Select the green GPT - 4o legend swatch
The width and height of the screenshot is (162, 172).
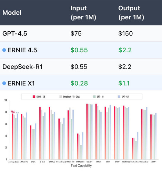click(x=94, y=97)
